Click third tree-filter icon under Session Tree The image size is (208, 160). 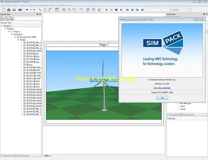point(12,18)
